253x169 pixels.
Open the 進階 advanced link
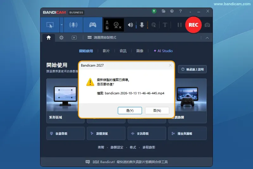[101, 147]
